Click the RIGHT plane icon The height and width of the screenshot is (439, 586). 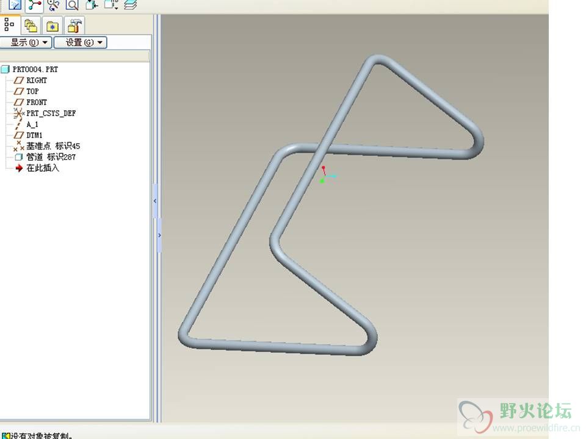click(x=19, y=80)
